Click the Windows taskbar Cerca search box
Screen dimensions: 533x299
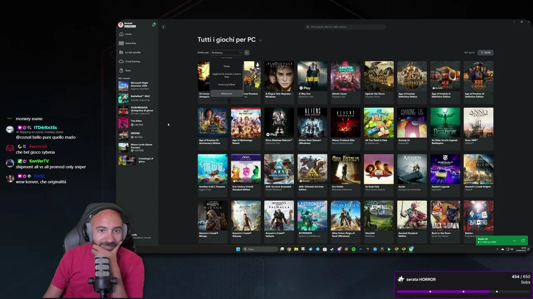(260, 249)
